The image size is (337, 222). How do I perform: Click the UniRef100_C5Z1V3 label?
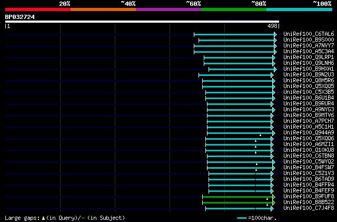[x=309, y=173]
